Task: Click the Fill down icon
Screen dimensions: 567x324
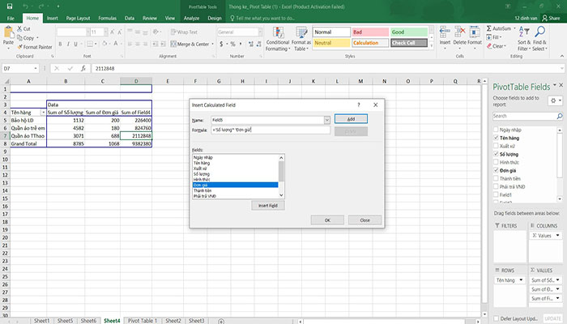Action: click(489, 37)
